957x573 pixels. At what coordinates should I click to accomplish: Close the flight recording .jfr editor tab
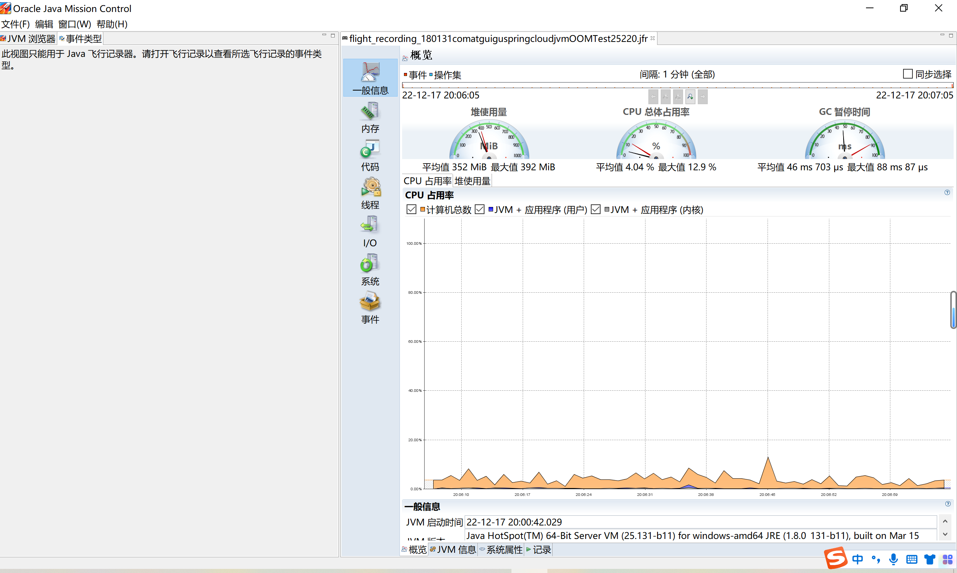[x=653, y=38]
